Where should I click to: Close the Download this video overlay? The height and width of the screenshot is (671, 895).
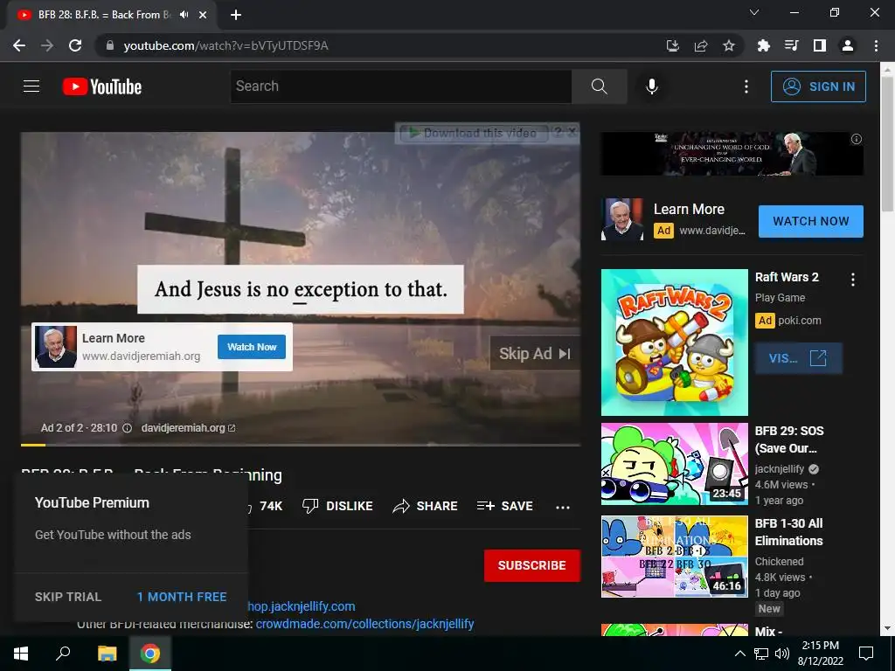(x=572, y=133)
